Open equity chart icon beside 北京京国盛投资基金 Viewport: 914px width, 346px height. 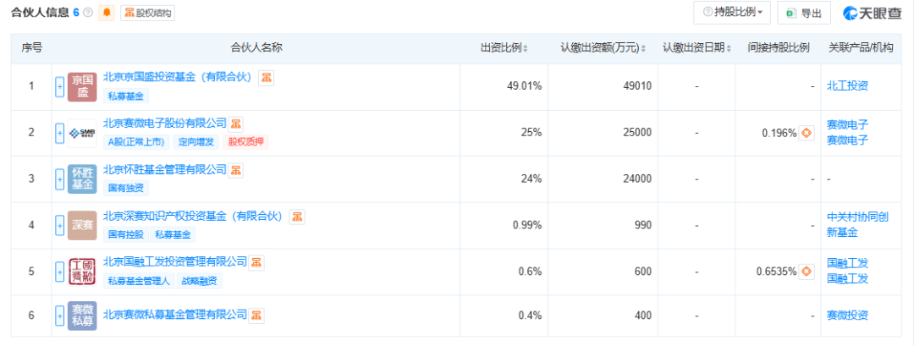click(266, 78)
